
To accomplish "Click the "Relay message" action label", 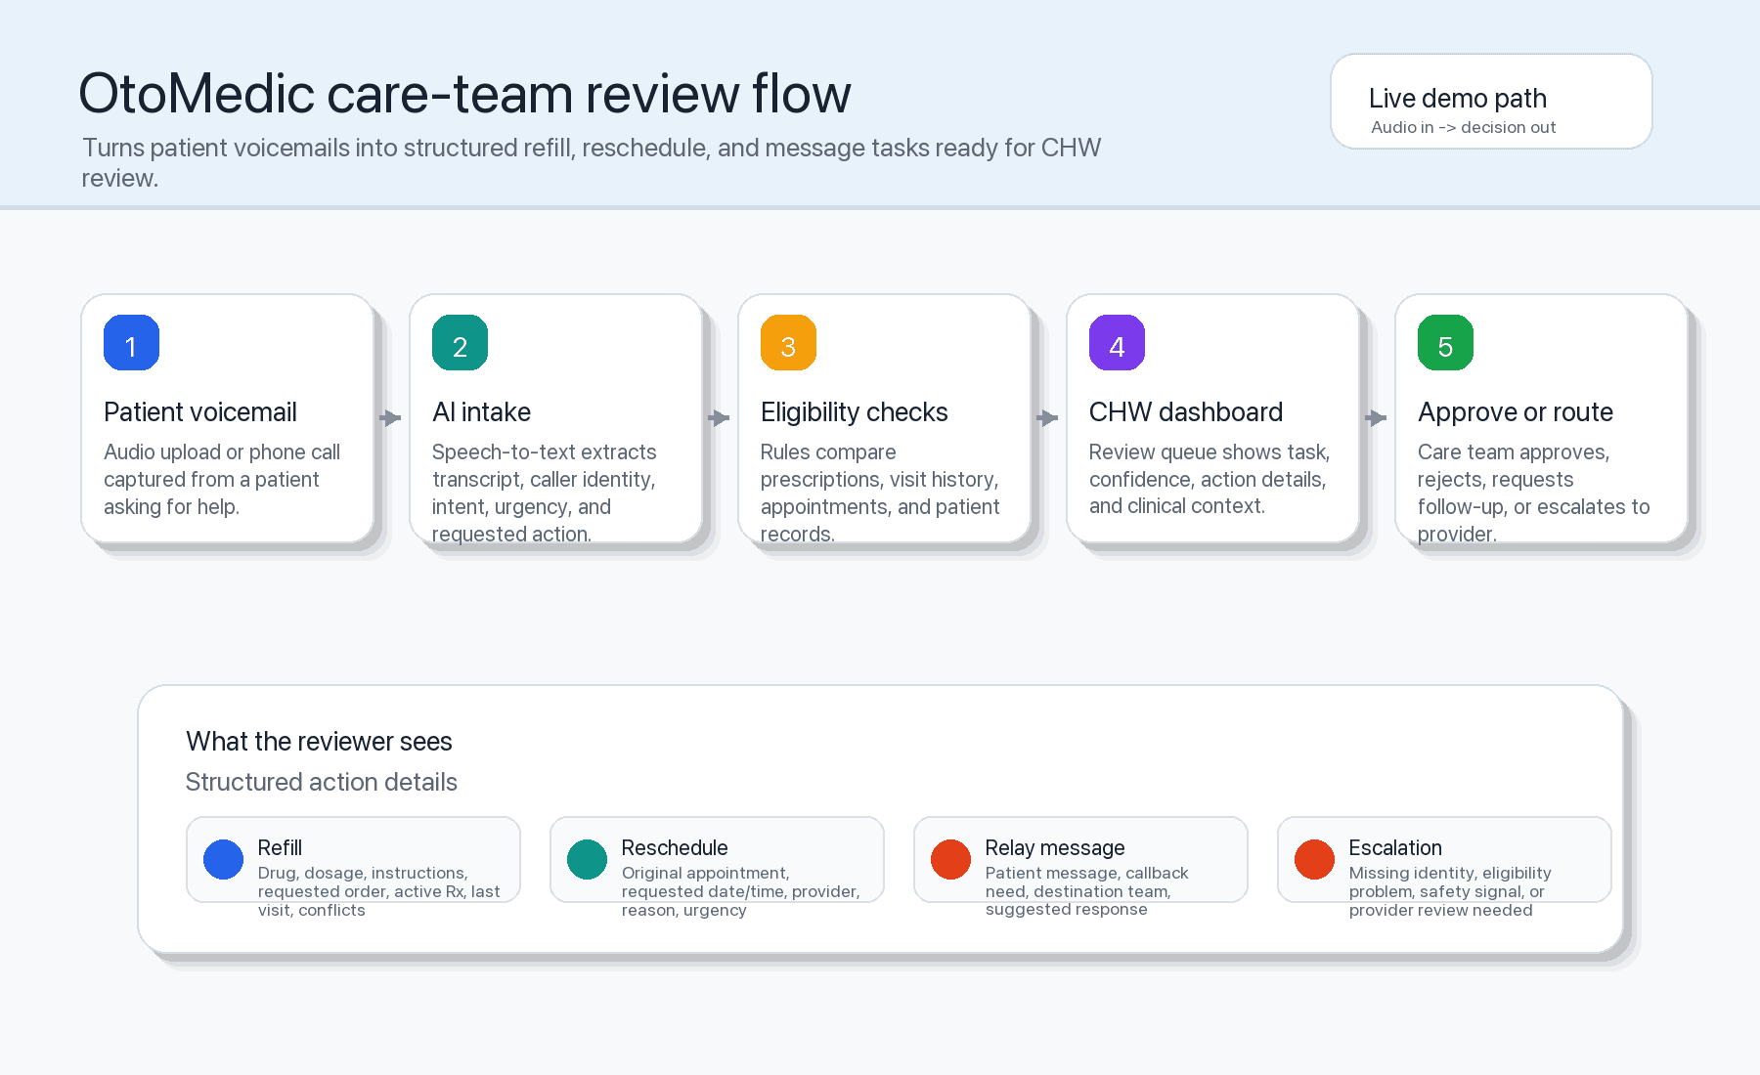I will click(1055, 847).
